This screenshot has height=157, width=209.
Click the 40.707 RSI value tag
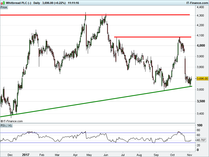pyautogui.click(x=201, y=140)
